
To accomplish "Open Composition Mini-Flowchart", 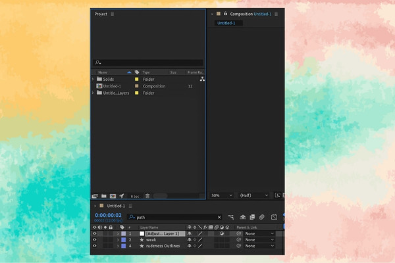I will click(x=231, y=217).
